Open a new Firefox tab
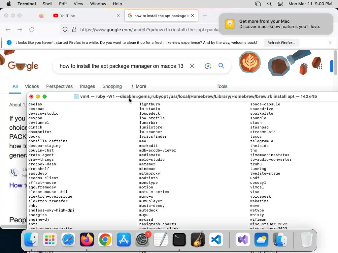This screenshot has width=338, height=253. [x=205, y=16]
